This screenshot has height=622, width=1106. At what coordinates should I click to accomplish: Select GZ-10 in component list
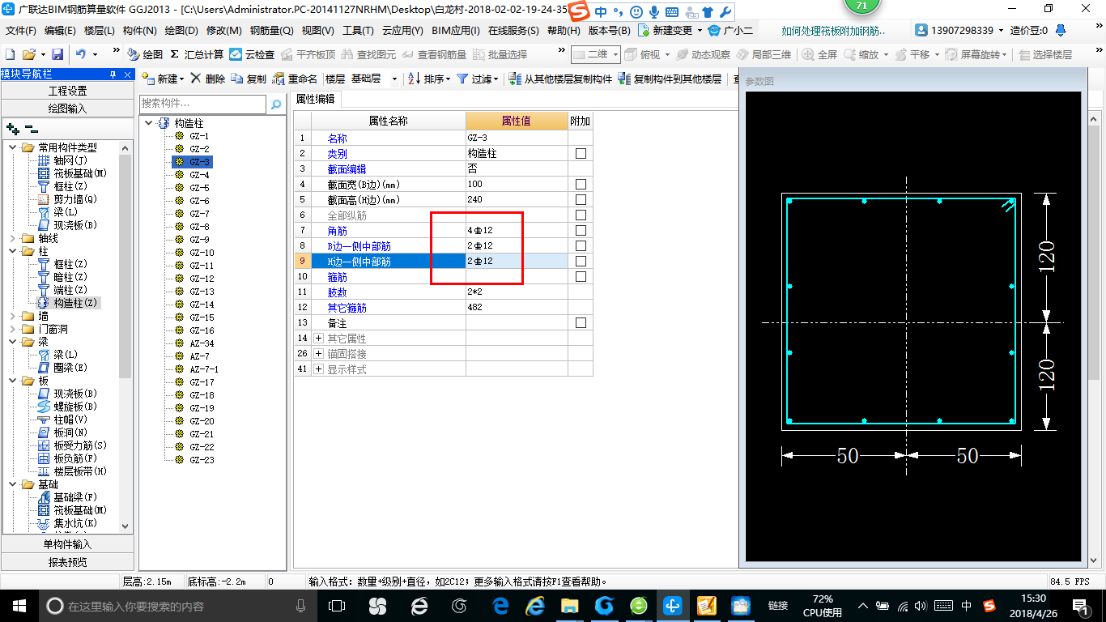(202, 253)
